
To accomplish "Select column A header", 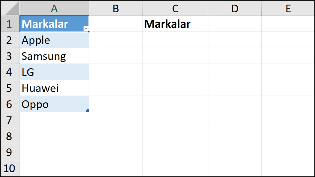I will click(x=54, y=9).
